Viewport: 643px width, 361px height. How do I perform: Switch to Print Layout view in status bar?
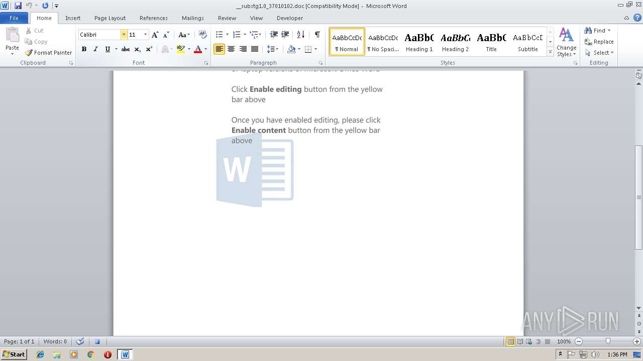(511, 341)
